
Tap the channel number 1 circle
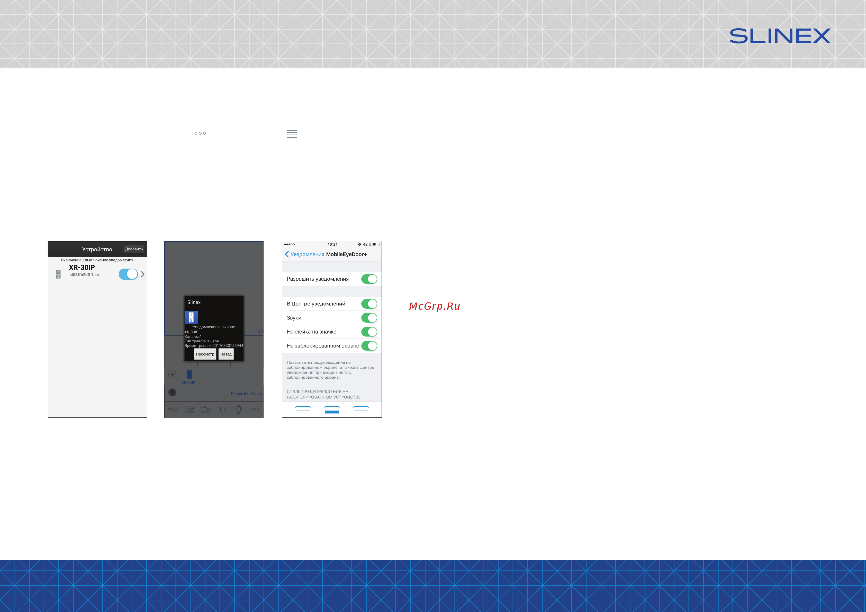pos(172,392)
